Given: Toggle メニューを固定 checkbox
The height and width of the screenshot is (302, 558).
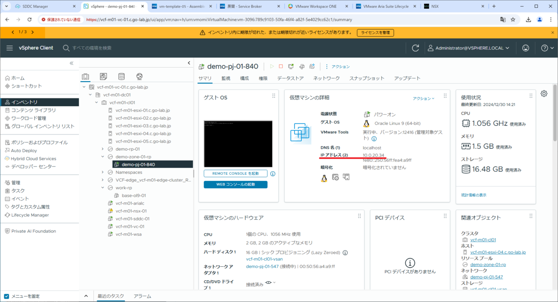Looking at the screenshot, I should tap(7, 296).
